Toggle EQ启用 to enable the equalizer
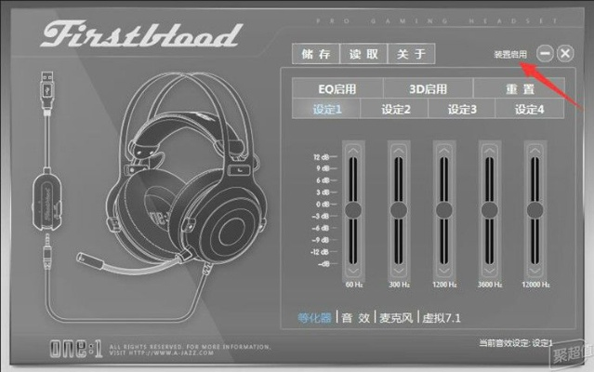The height and width of the screenshot is (372, 594). coord(337,89)
